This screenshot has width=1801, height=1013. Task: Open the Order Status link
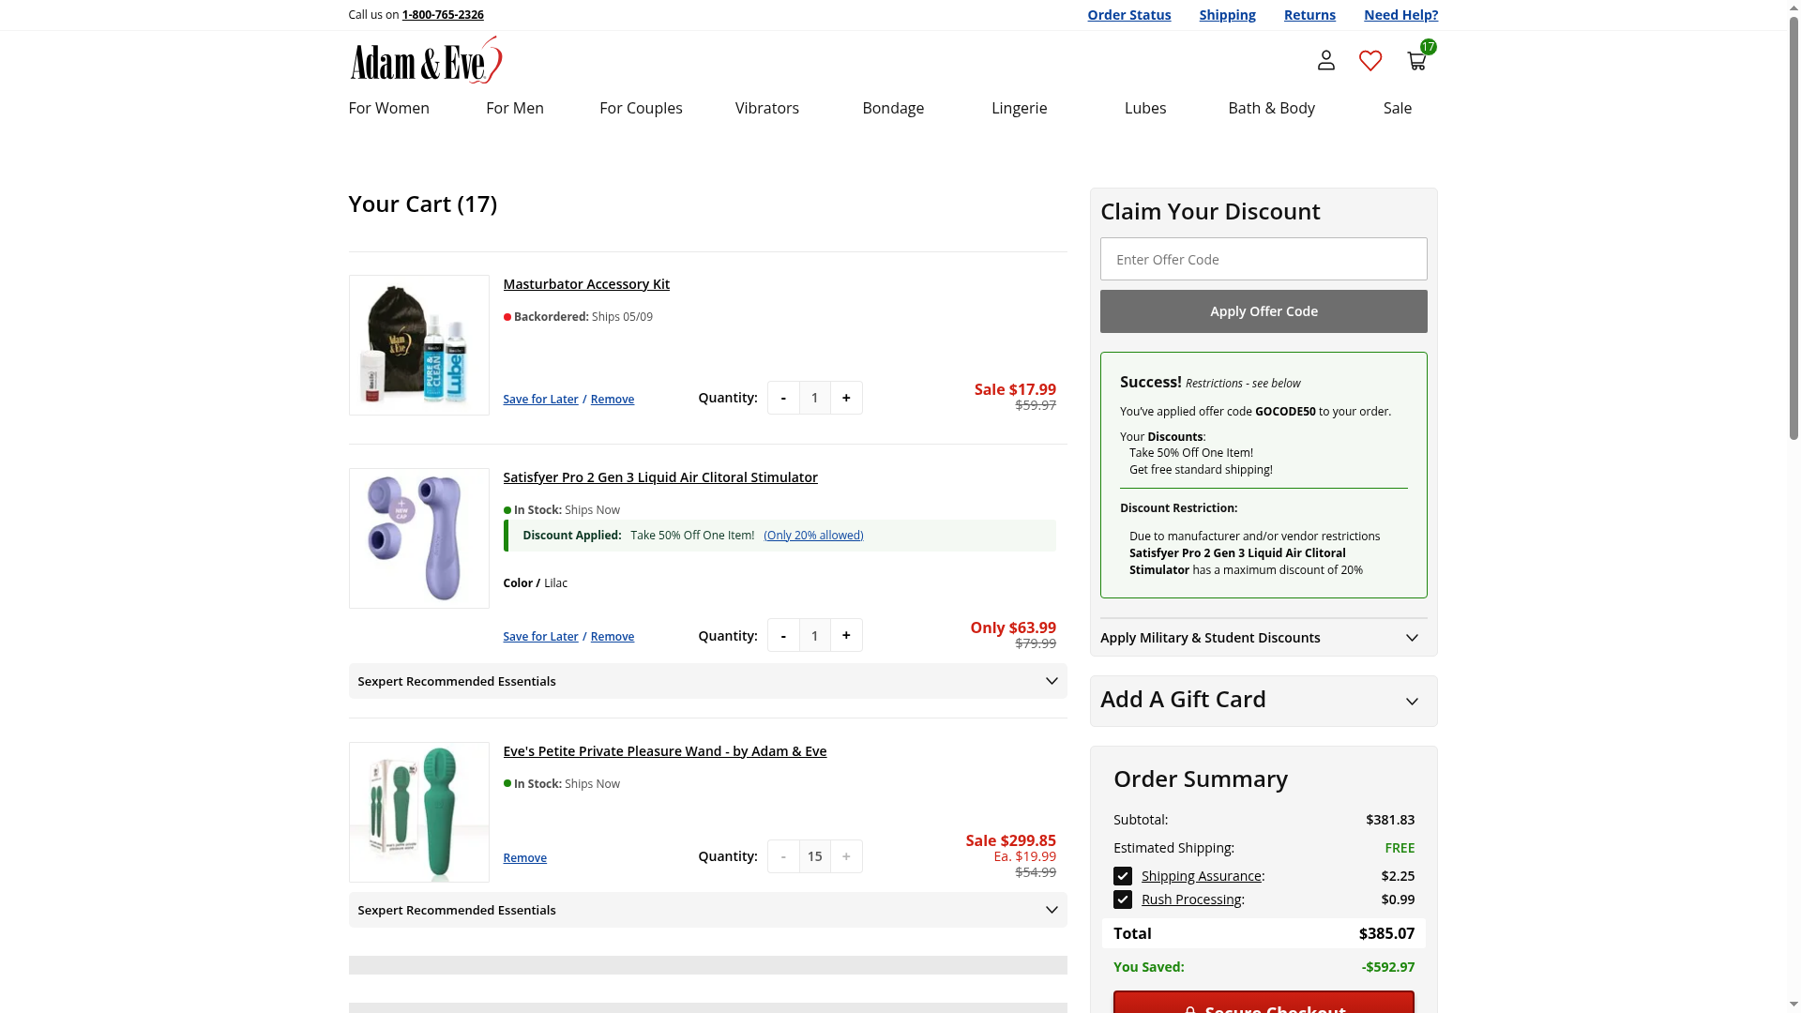click(x=1128, y=15)
